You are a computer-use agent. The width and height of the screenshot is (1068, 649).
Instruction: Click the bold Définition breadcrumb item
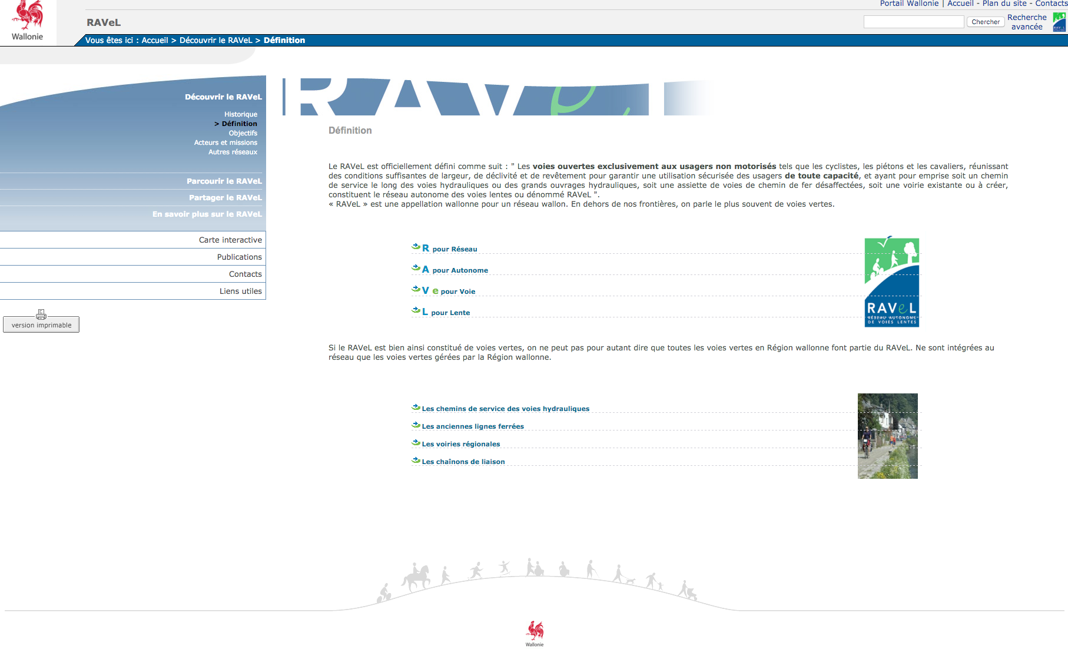284,40
